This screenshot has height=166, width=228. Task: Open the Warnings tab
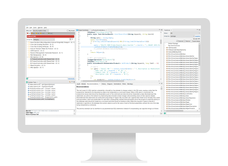130,84
